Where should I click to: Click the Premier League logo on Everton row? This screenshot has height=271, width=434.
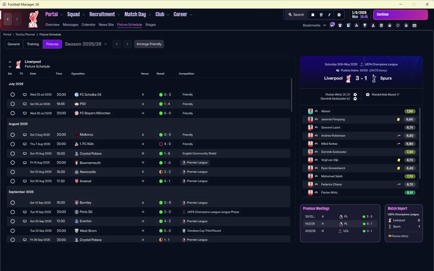184,221
